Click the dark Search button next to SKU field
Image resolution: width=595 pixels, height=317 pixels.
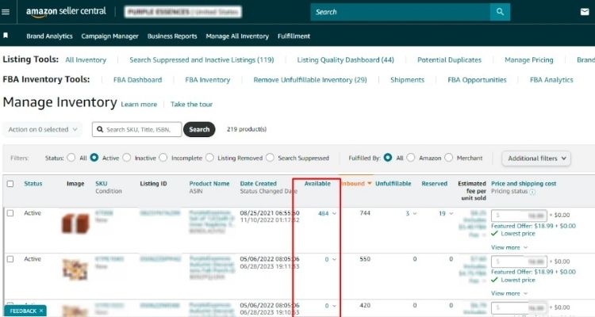coord(199,129)
